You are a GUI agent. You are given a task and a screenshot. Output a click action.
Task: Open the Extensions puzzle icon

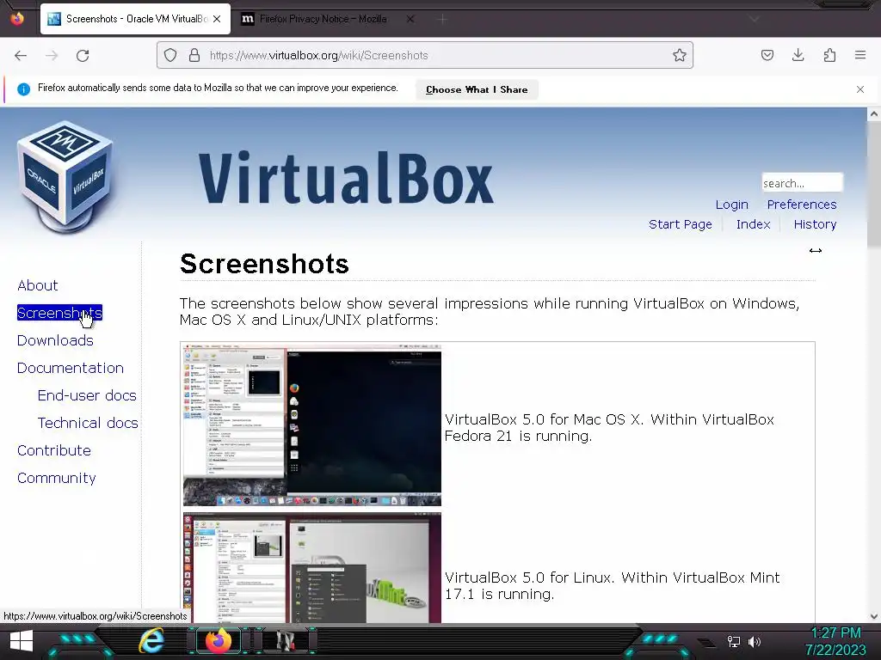click(x=829, y=55)
